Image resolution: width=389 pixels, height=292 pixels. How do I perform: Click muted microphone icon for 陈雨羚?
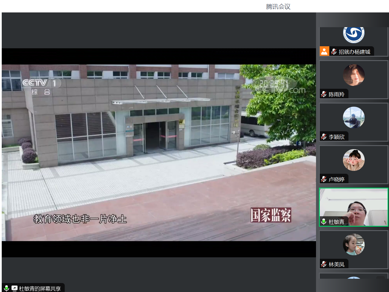pyautogui.click(x=324, y=94)
